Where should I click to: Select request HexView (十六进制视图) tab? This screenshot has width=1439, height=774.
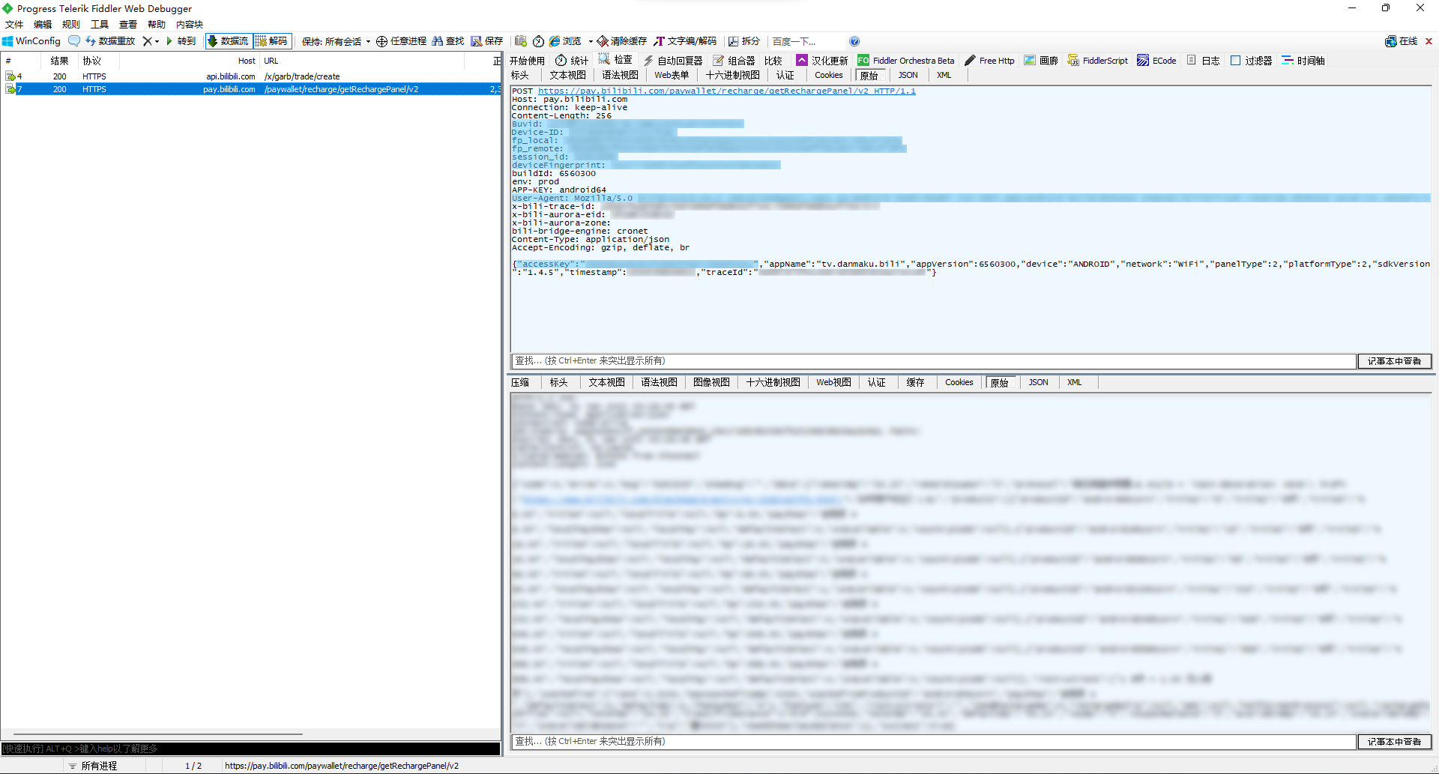click(x=733, y=75)
